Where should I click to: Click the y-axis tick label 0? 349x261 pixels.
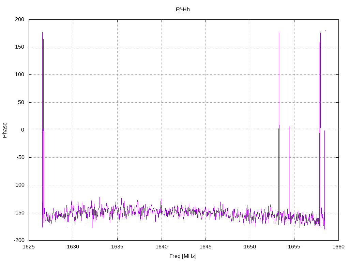click(x=23, y=130)
